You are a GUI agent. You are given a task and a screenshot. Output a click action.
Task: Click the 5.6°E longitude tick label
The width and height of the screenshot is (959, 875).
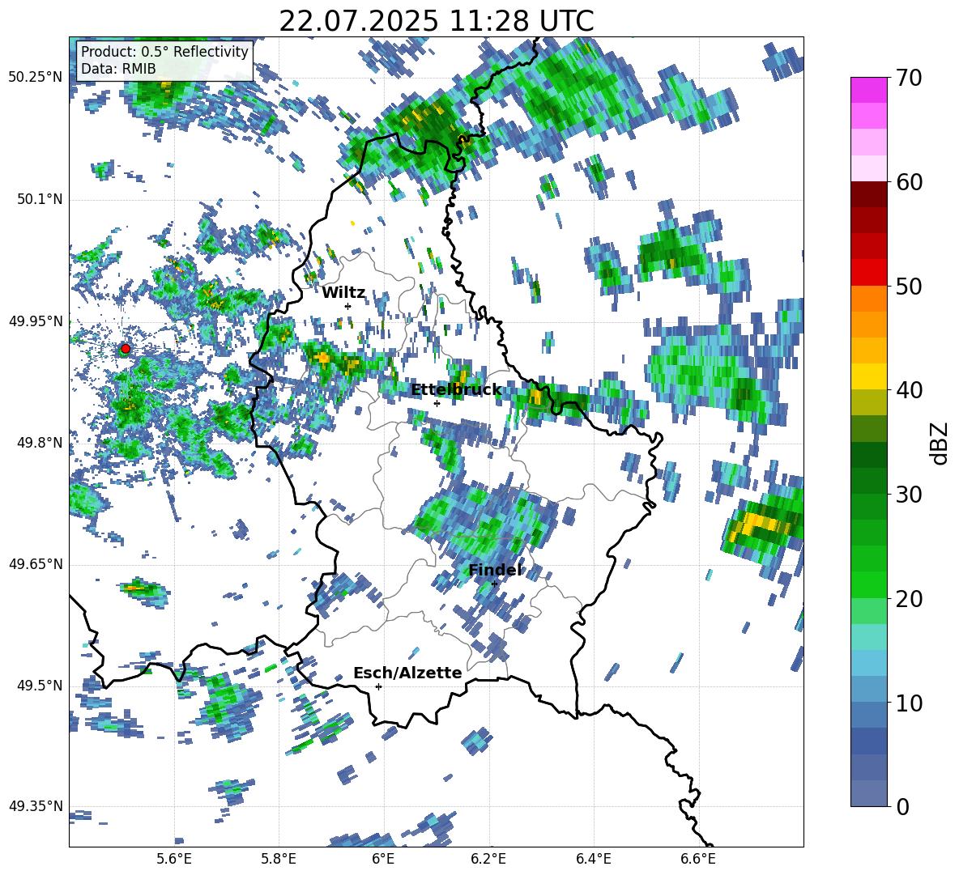pyautogui.click(x=174, y=859)
